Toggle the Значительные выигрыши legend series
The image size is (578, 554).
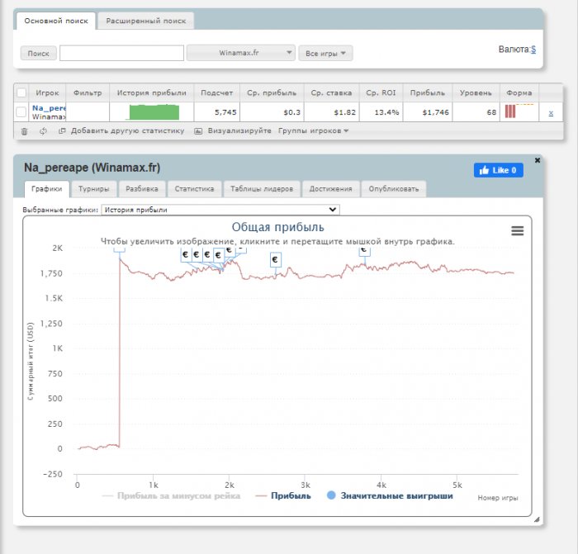[x=390, y=495]
